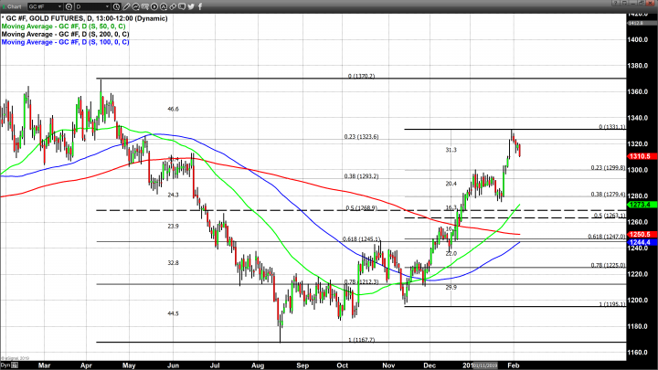Click the Feb label on time axis

tap(514, 365)
